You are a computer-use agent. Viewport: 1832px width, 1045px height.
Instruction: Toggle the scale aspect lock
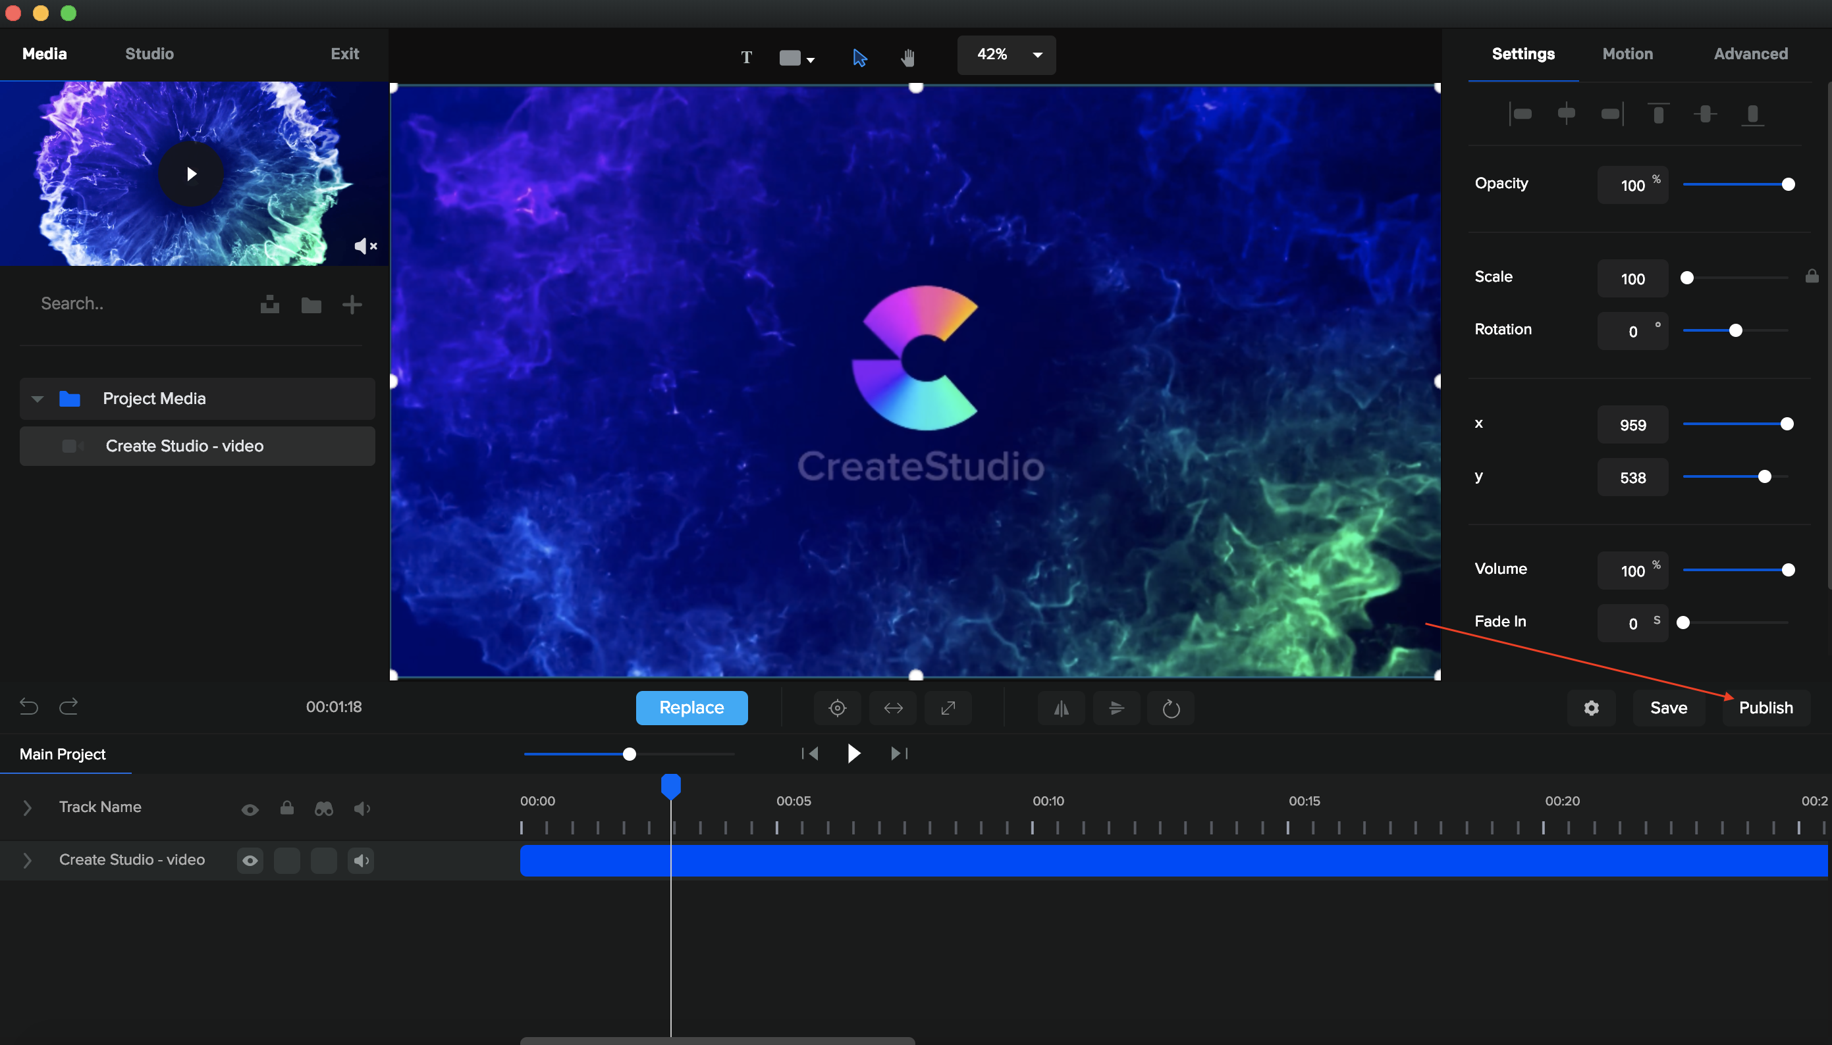coord(1812,276)
